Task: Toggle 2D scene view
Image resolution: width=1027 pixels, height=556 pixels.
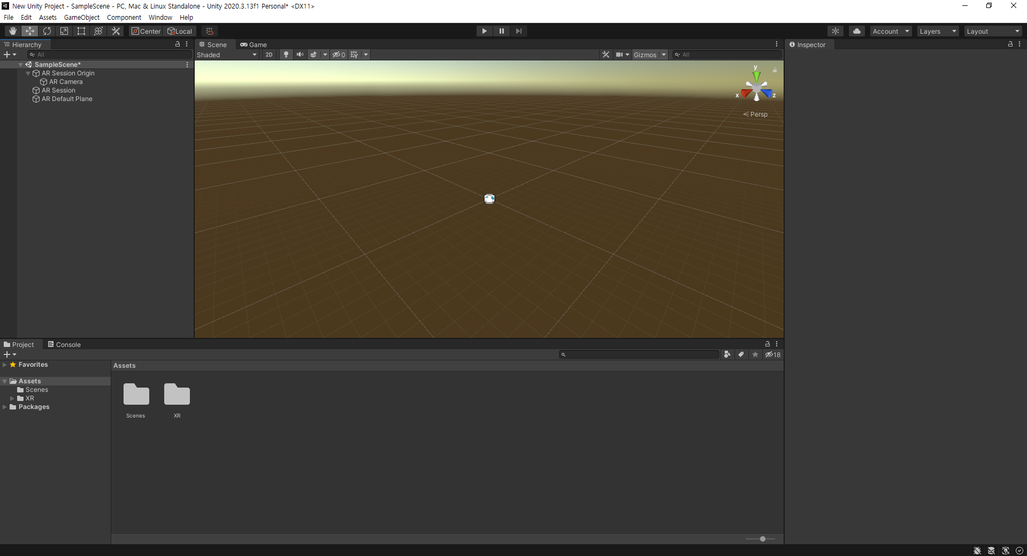Action: tap(269, 55)
